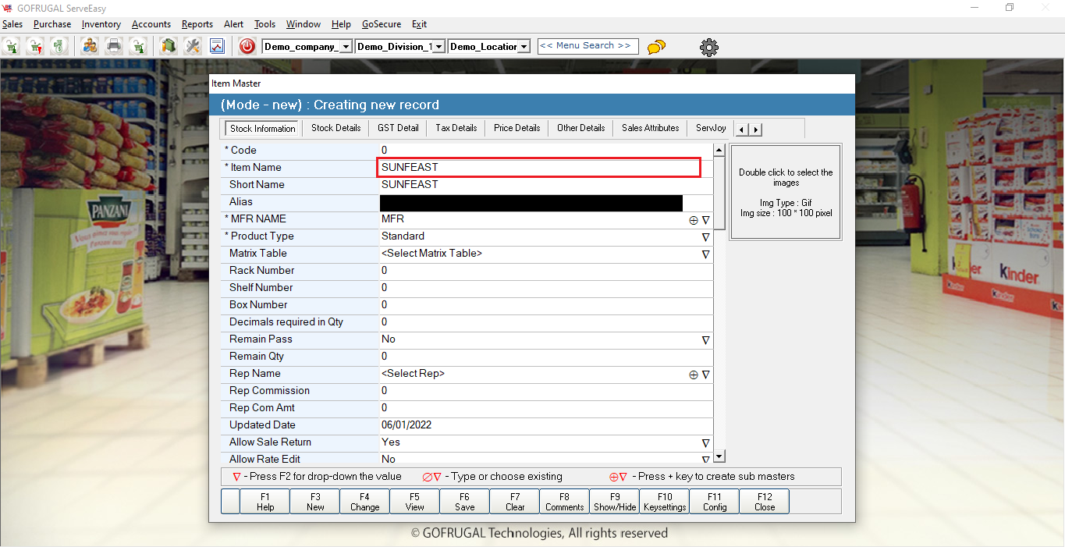Expand the Demo_Division dropdown

439,47
